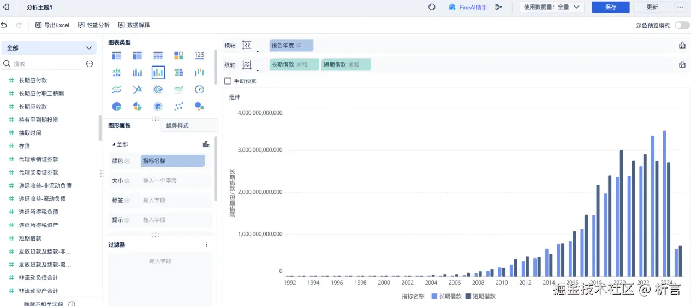691x306 pixels.
Task: Select the bubble chart type
Action: click(x=199, y=106)
